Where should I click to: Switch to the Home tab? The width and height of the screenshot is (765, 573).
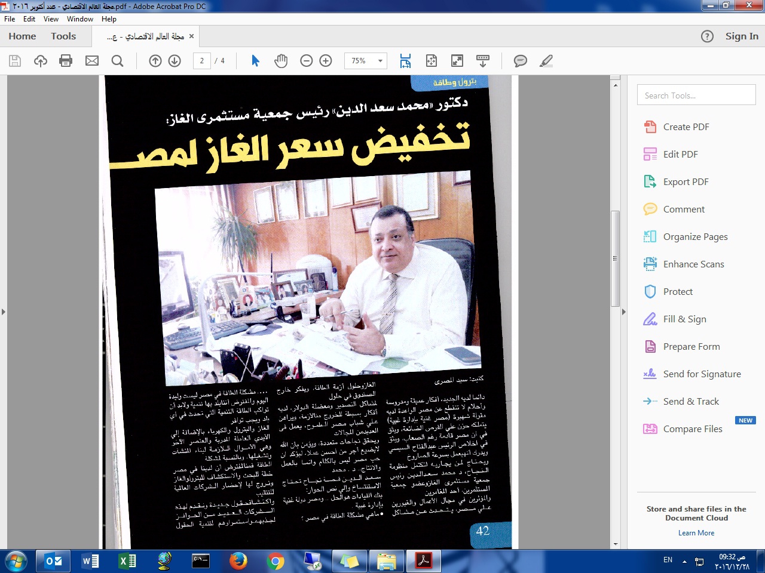pyautogui.click(x=22, y=36)
